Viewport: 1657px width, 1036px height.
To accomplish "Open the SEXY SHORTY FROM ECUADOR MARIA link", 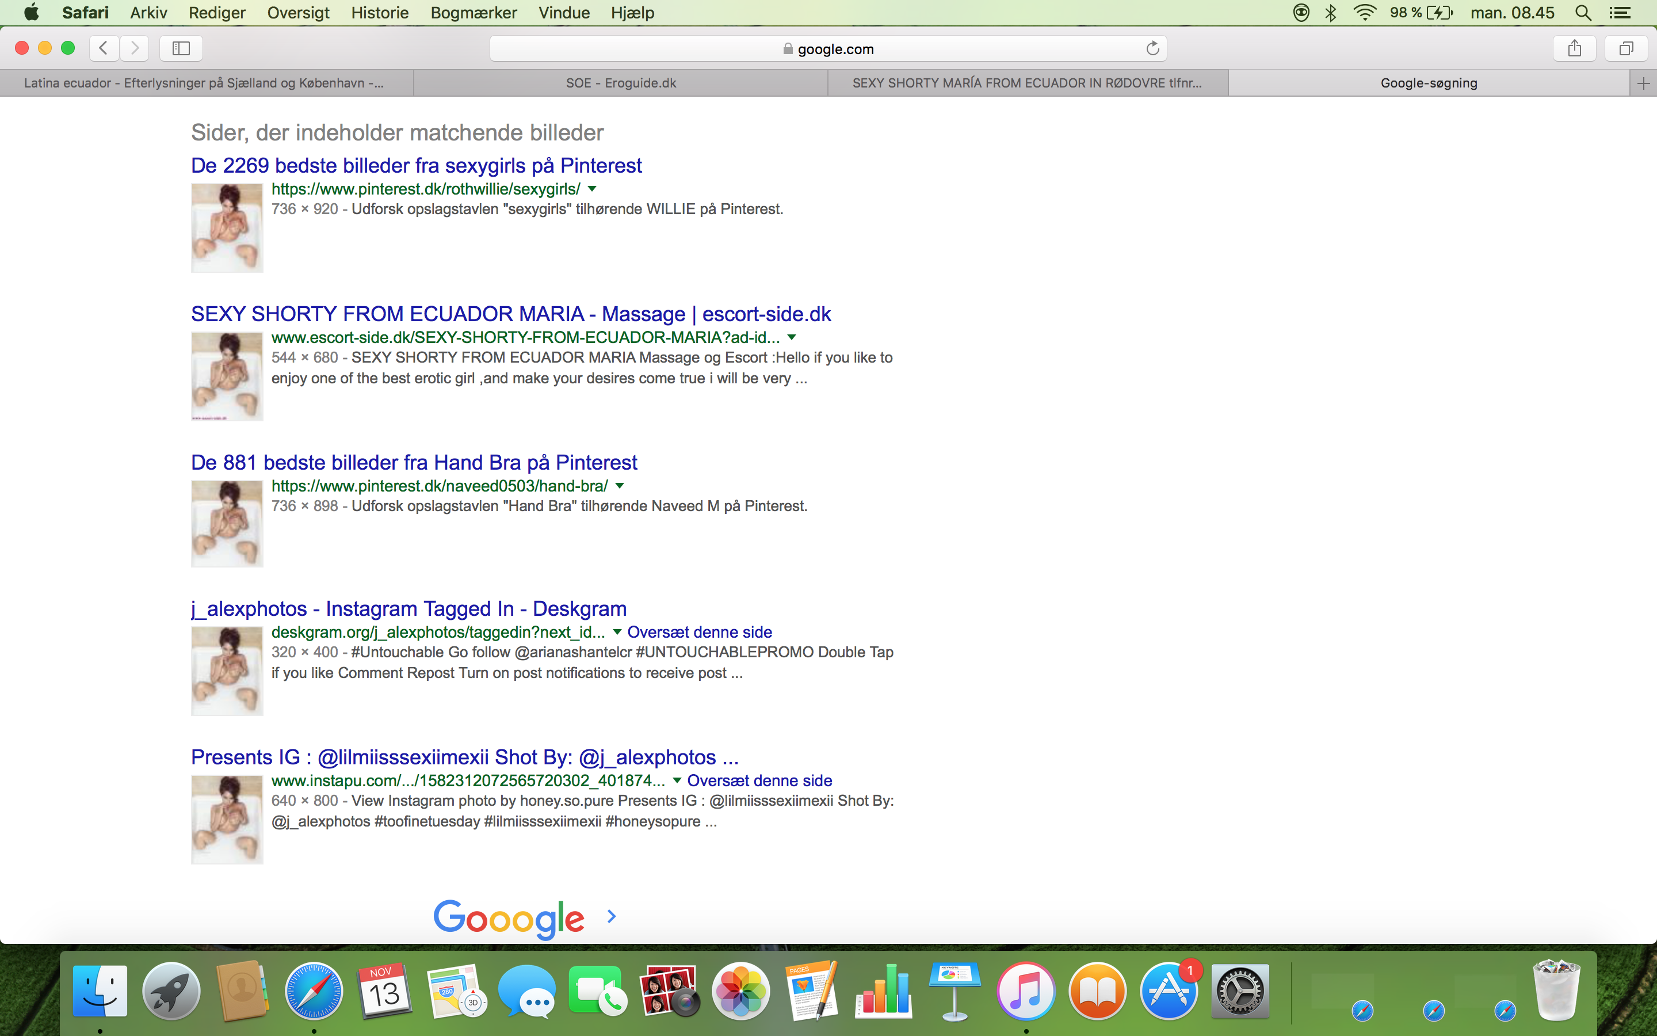I will pyautogui.click(x=511, y=314).
